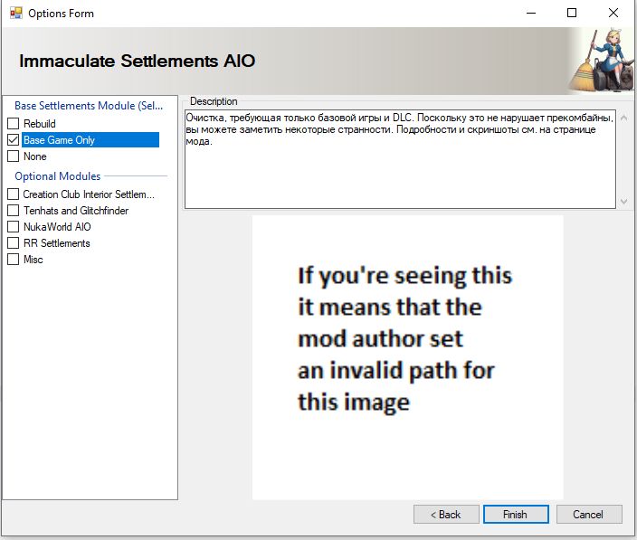Enable Creation Club Interior Settlem... option

(13, 194)
